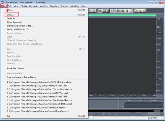Click the Save As... entry

click(45, 52)
